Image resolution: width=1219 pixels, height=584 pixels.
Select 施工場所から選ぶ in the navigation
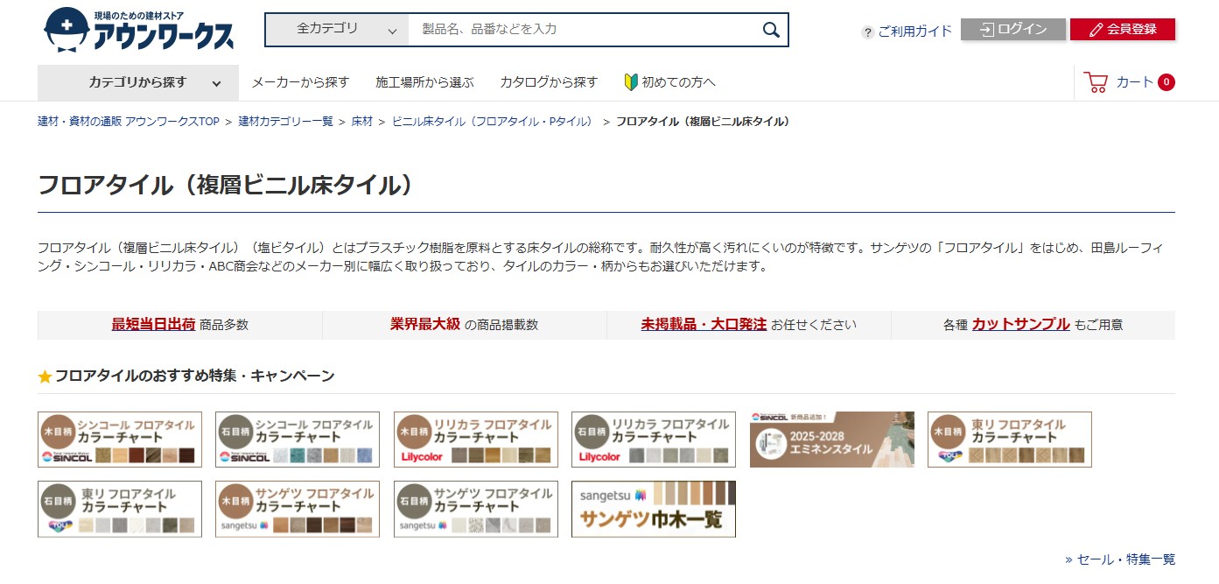point(424,82)
